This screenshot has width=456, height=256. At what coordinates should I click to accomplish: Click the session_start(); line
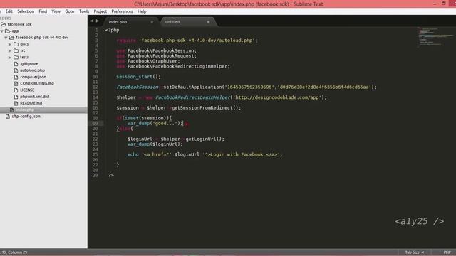click(x=138, y=77)
